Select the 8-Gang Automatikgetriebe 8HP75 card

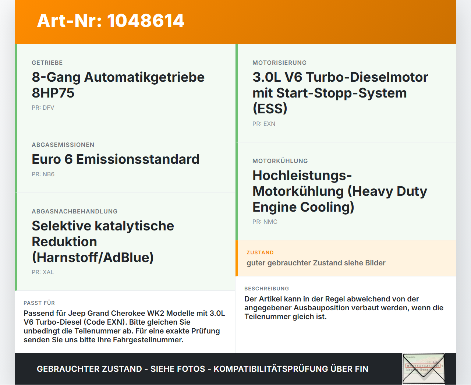[x=125, y=85]
